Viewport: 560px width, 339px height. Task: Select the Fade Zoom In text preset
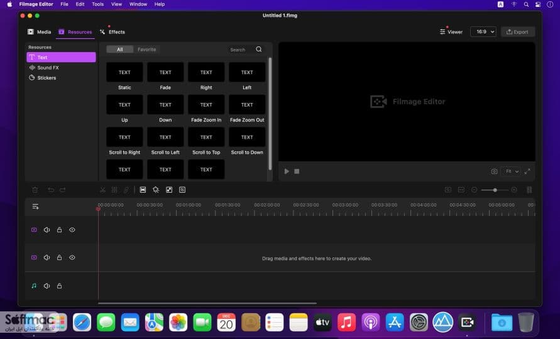[x=206, y=105]
